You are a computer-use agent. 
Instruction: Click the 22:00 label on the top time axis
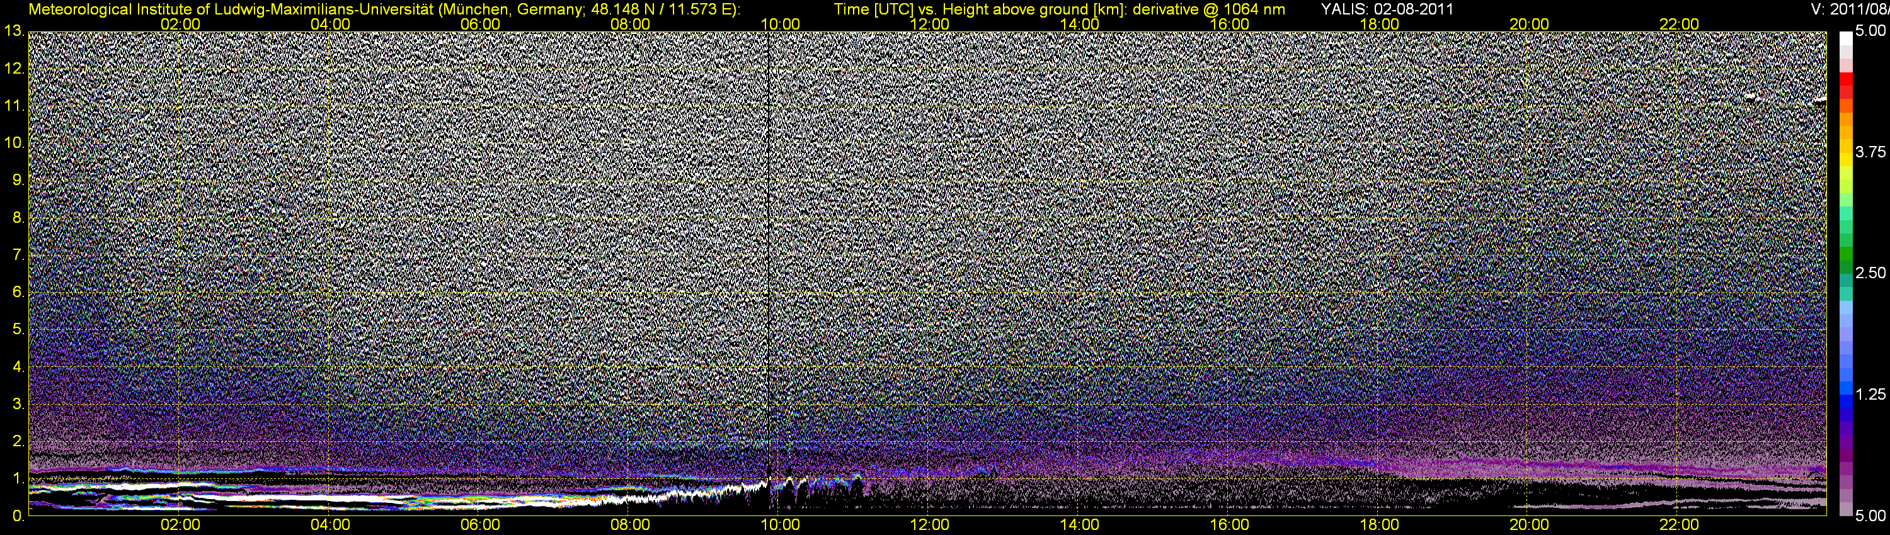tap(1679, 24)
